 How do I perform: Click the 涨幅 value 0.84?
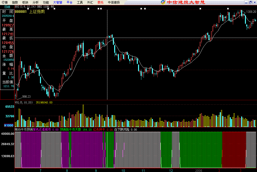coord(11,69)
